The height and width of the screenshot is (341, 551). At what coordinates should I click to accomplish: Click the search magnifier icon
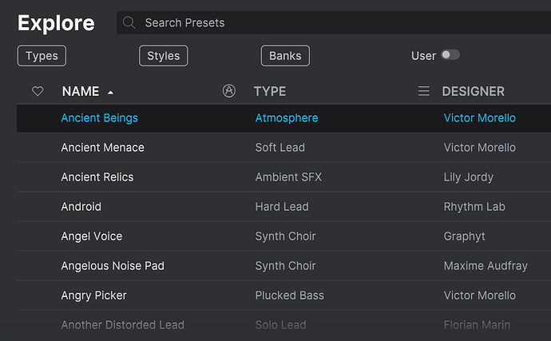(129, 23)
